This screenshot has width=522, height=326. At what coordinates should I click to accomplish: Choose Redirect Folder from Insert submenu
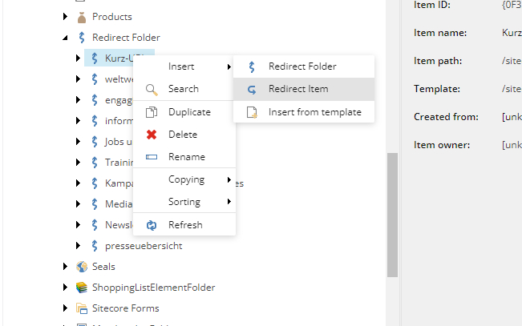coord(302,66)
